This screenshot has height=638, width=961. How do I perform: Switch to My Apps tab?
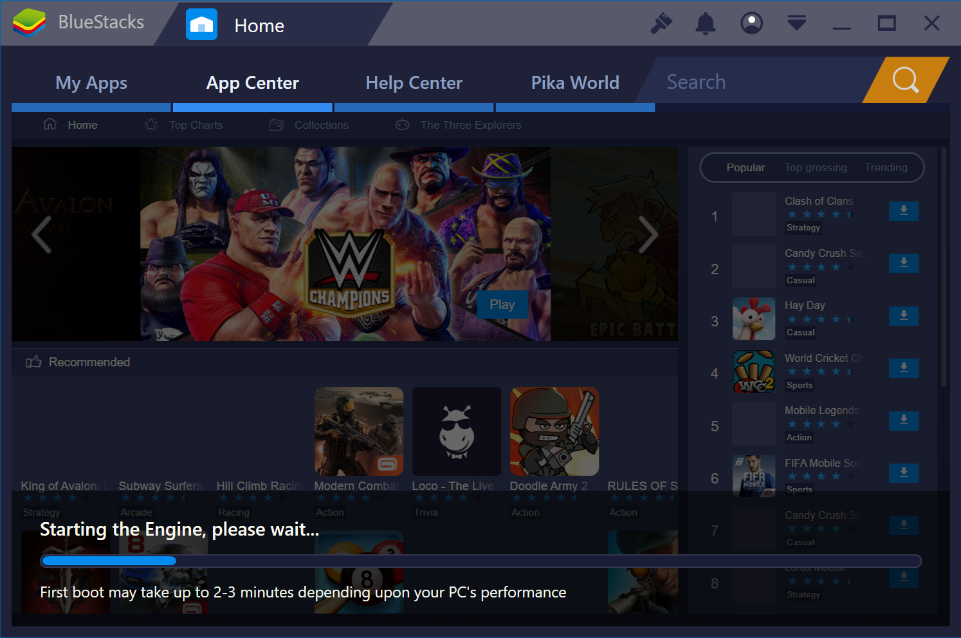tap(91, 83)
